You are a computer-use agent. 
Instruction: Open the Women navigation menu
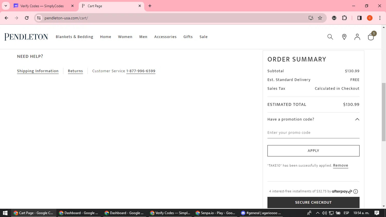tap(125, 37)
